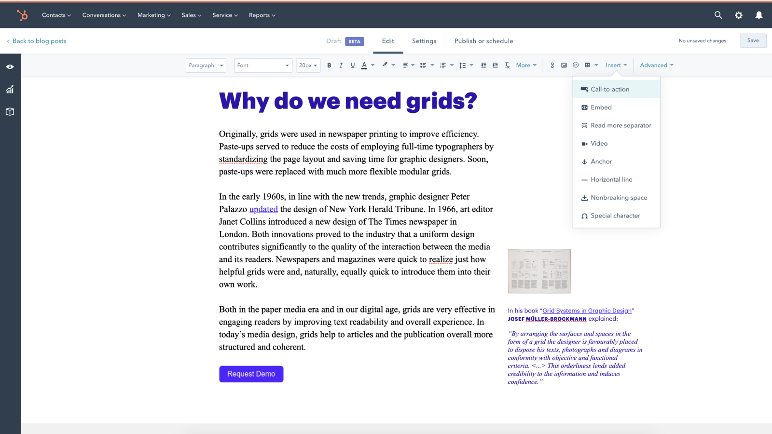
Task: Open the emoji picker icon
Action: (x=576, y=65)
